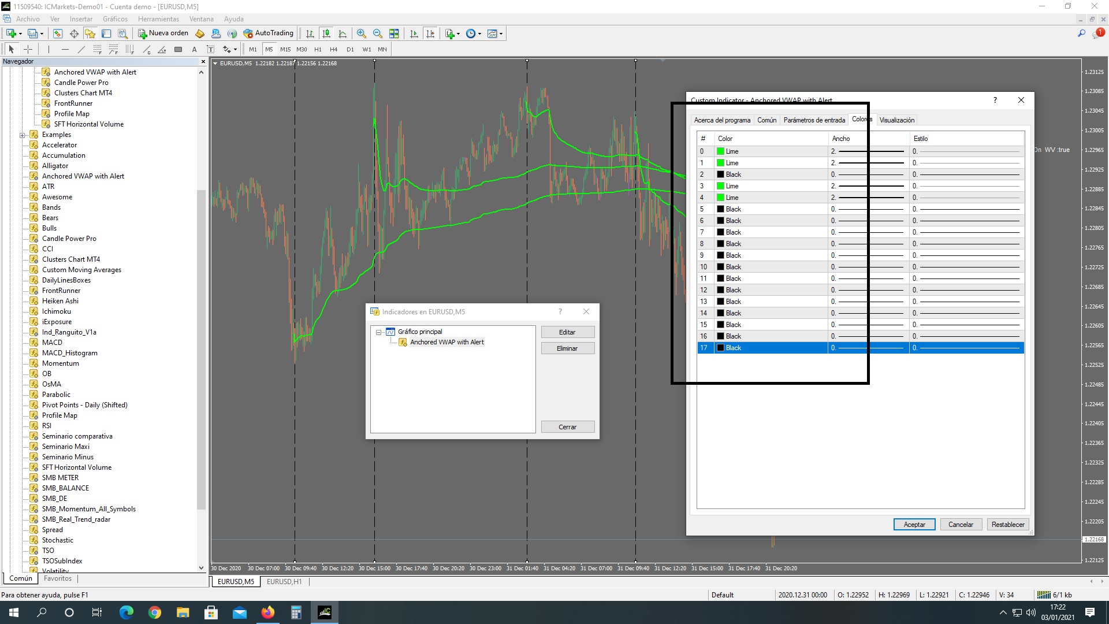This screenshot has width=1109, height=624.
Task: Switch chart to candlestick mode
Action: (326, 34)
